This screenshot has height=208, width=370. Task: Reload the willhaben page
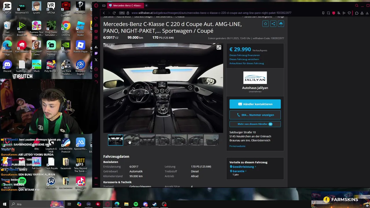pyautogui.click(x=114, y=13)
